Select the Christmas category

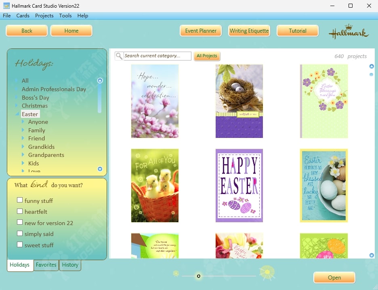[x=35, y=106]
